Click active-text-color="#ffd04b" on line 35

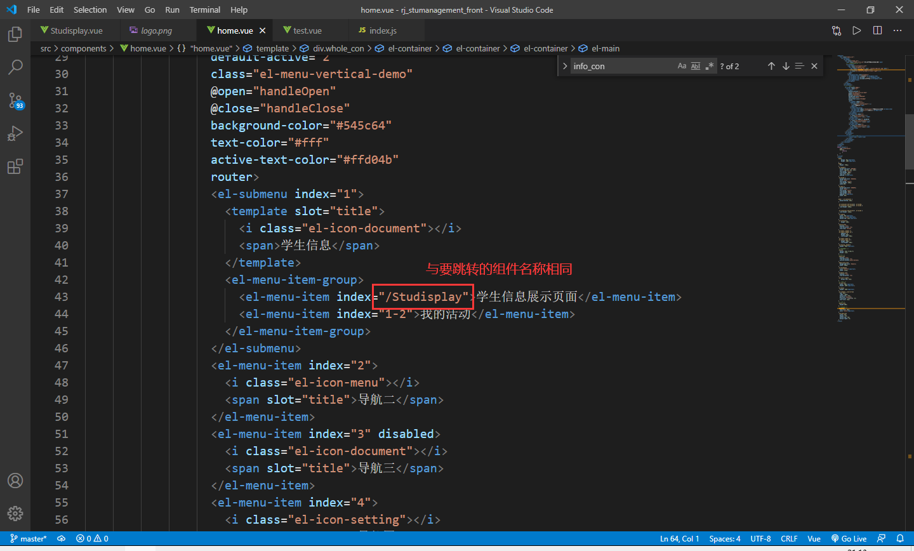(305, 159)
